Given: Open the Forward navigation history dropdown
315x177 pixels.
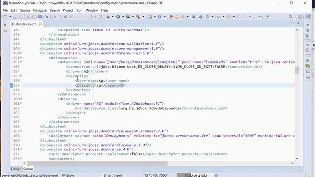Looking at the screenshot, I should pos(259,17).
